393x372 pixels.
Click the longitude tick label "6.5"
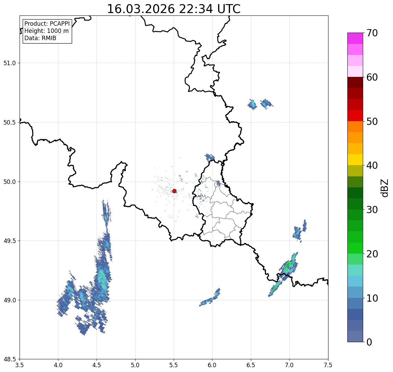251,365
